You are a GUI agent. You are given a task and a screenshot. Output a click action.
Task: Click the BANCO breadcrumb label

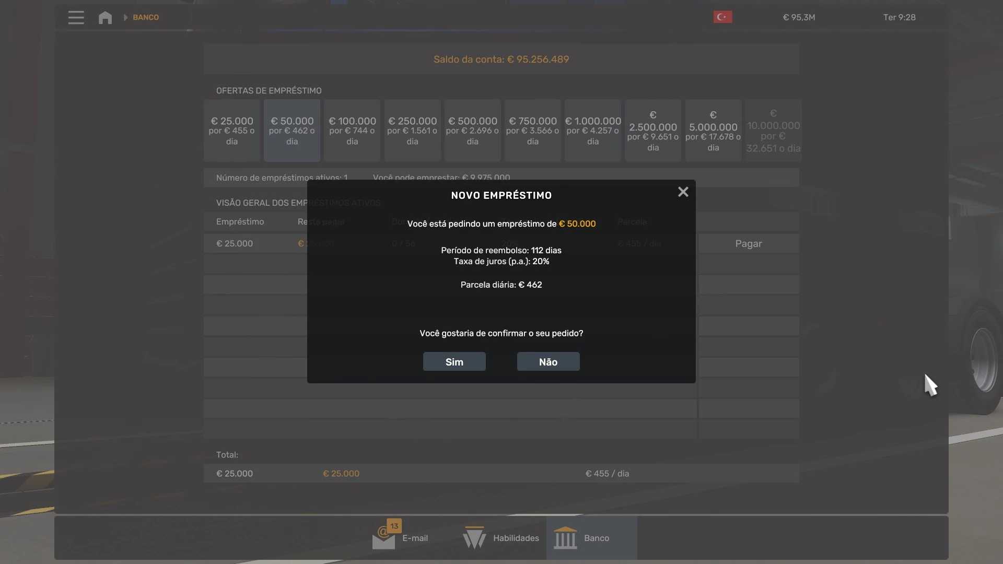point(146,17)
